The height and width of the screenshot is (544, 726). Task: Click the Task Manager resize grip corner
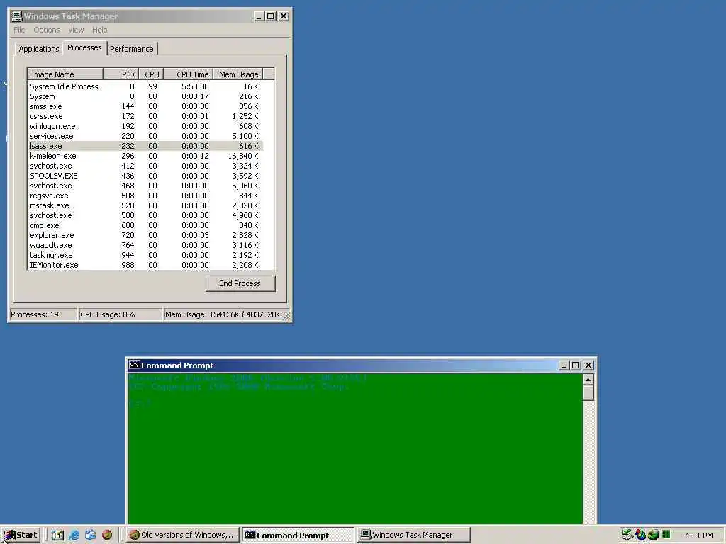click(x=286, y=317)
